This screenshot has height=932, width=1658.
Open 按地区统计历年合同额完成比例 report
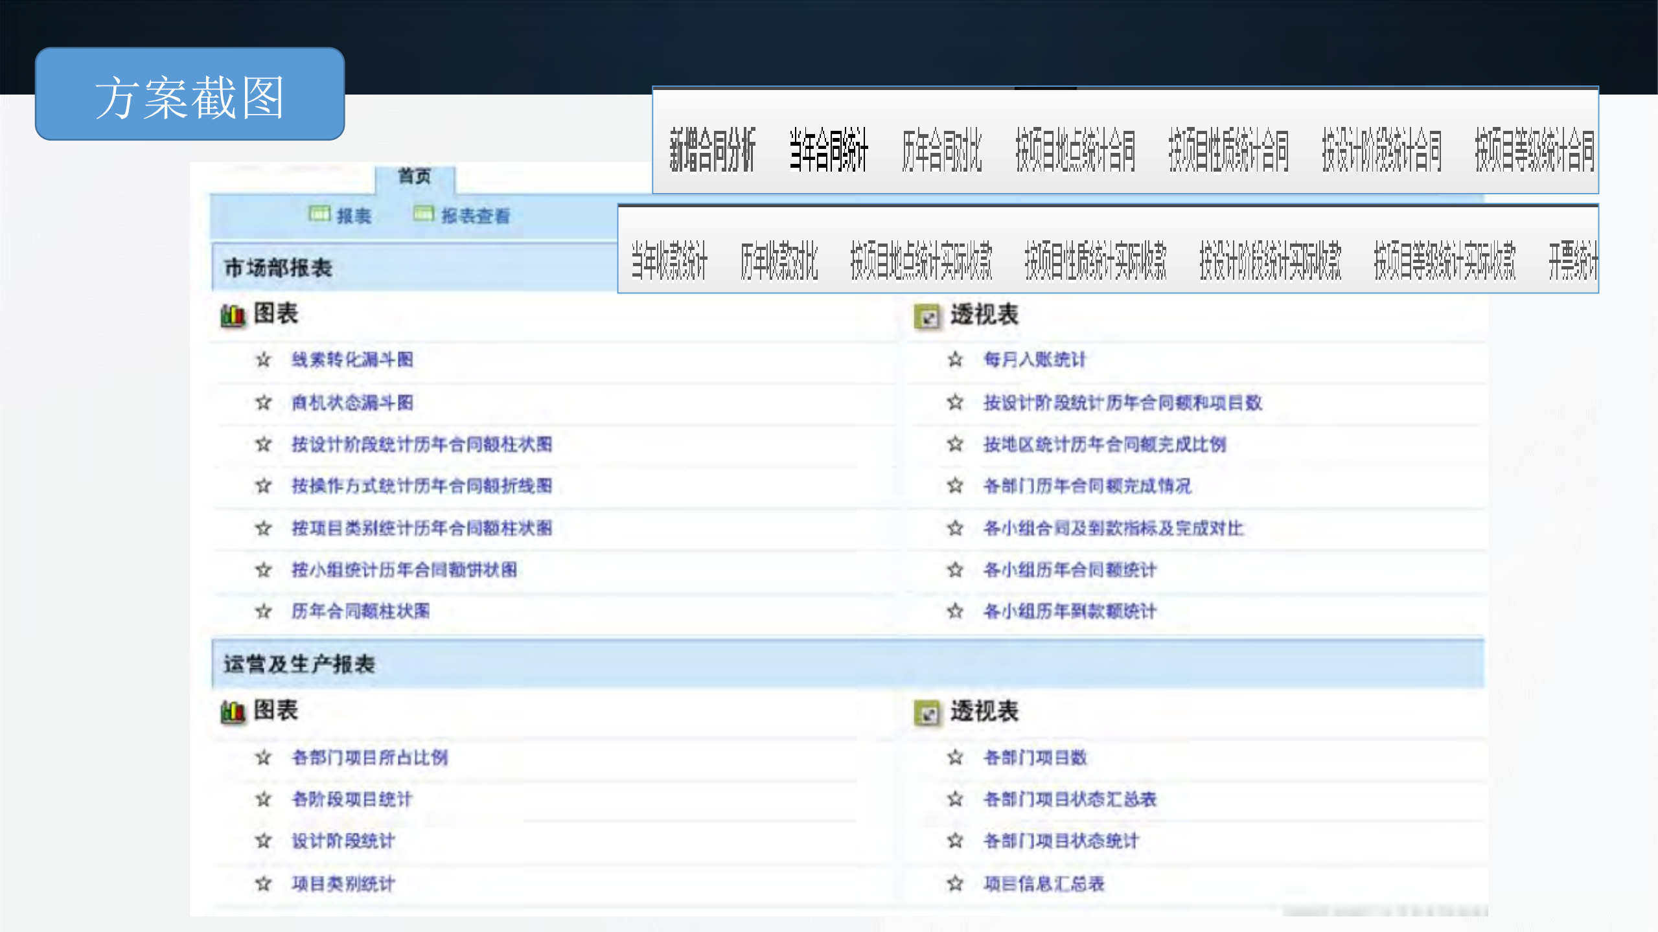pyautogui.click(x=1094, y=444)
